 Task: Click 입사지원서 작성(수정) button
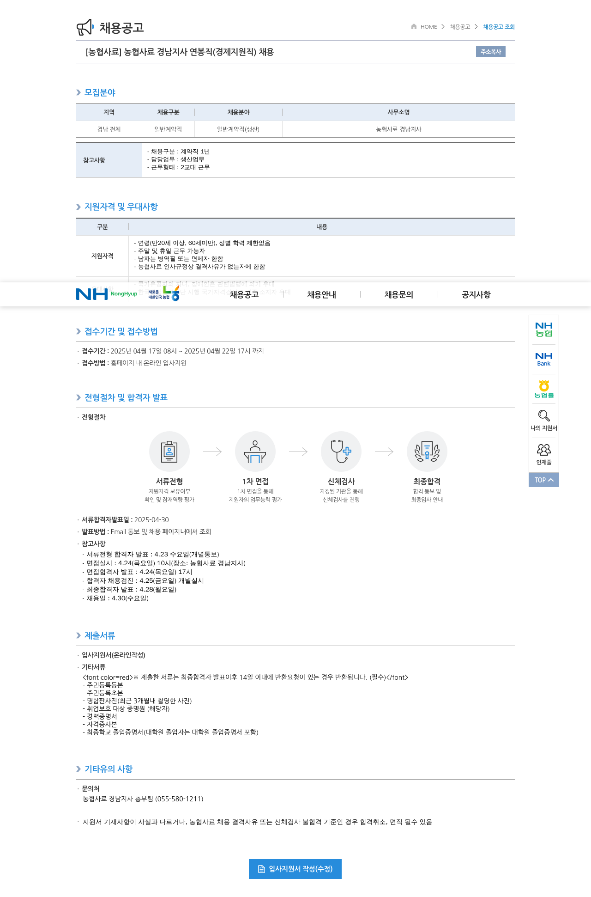(295, 869)
